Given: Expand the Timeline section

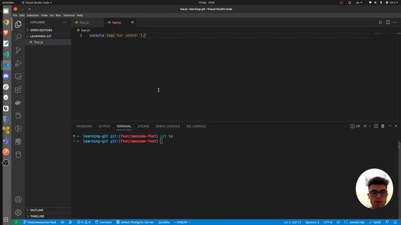Looking at the screenshot, I should (48, 216).
